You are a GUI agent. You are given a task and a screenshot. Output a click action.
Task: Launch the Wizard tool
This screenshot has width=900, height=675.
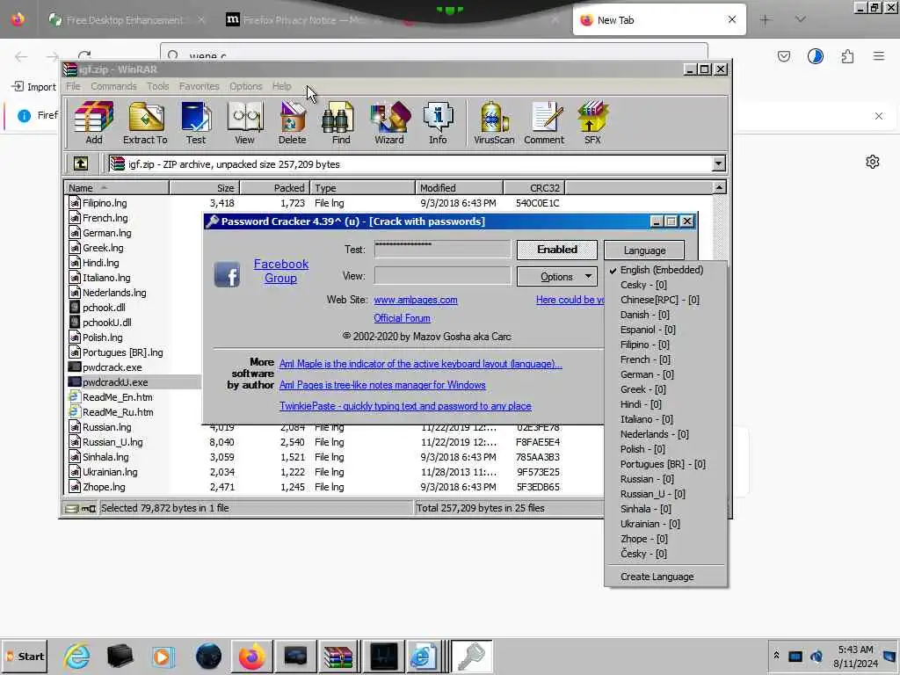click(x=389, y=122)
